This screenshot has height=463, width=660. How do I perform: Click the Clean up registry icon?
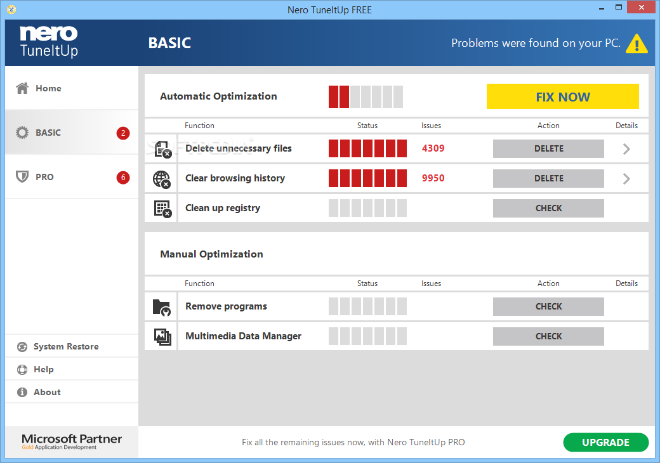[x=162, y=209]
